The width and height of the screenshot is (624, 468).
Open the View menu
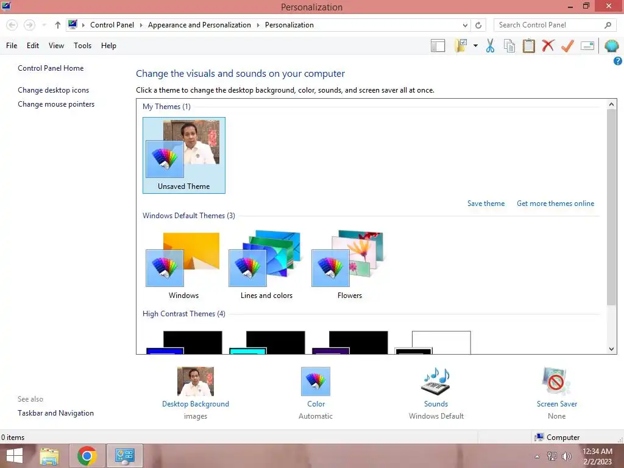[56, 46]
